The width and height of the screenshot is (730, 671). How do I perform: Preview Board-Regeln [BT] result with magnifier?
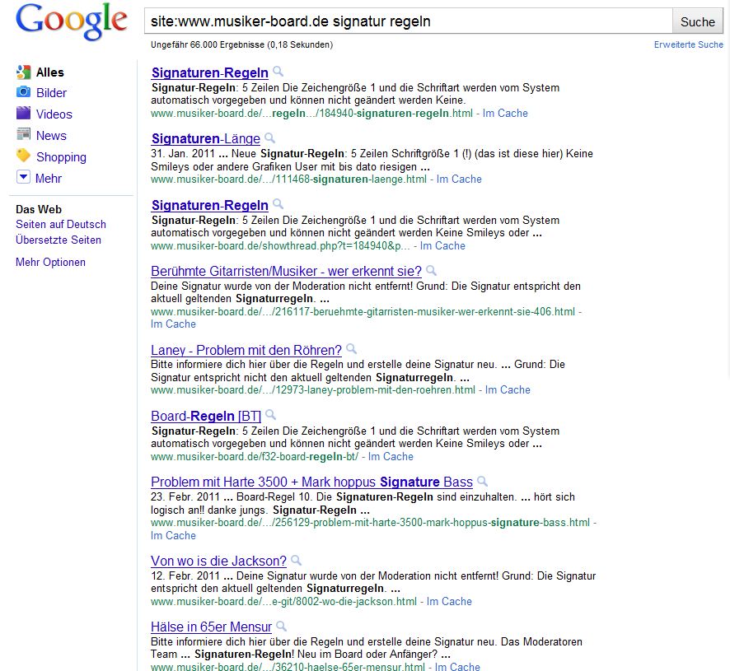[271, 415]
